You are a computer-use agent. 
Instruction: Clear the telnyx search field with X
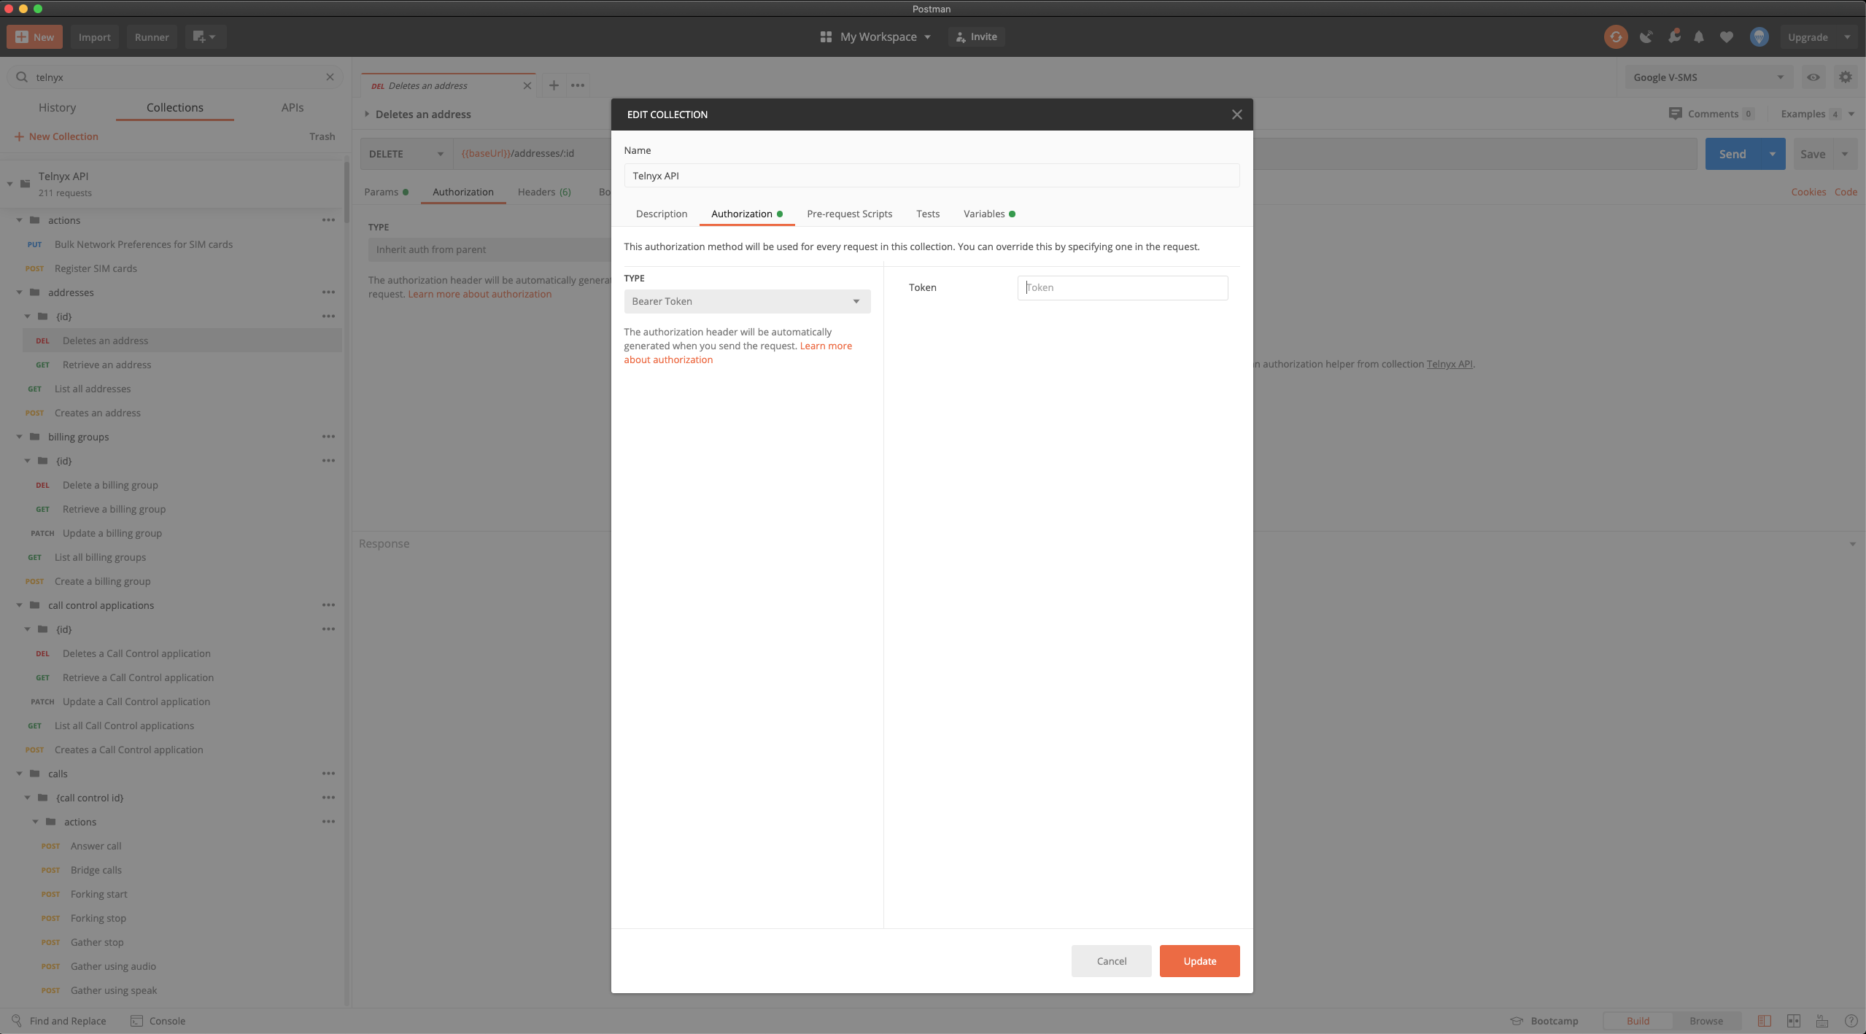(330, 77)
